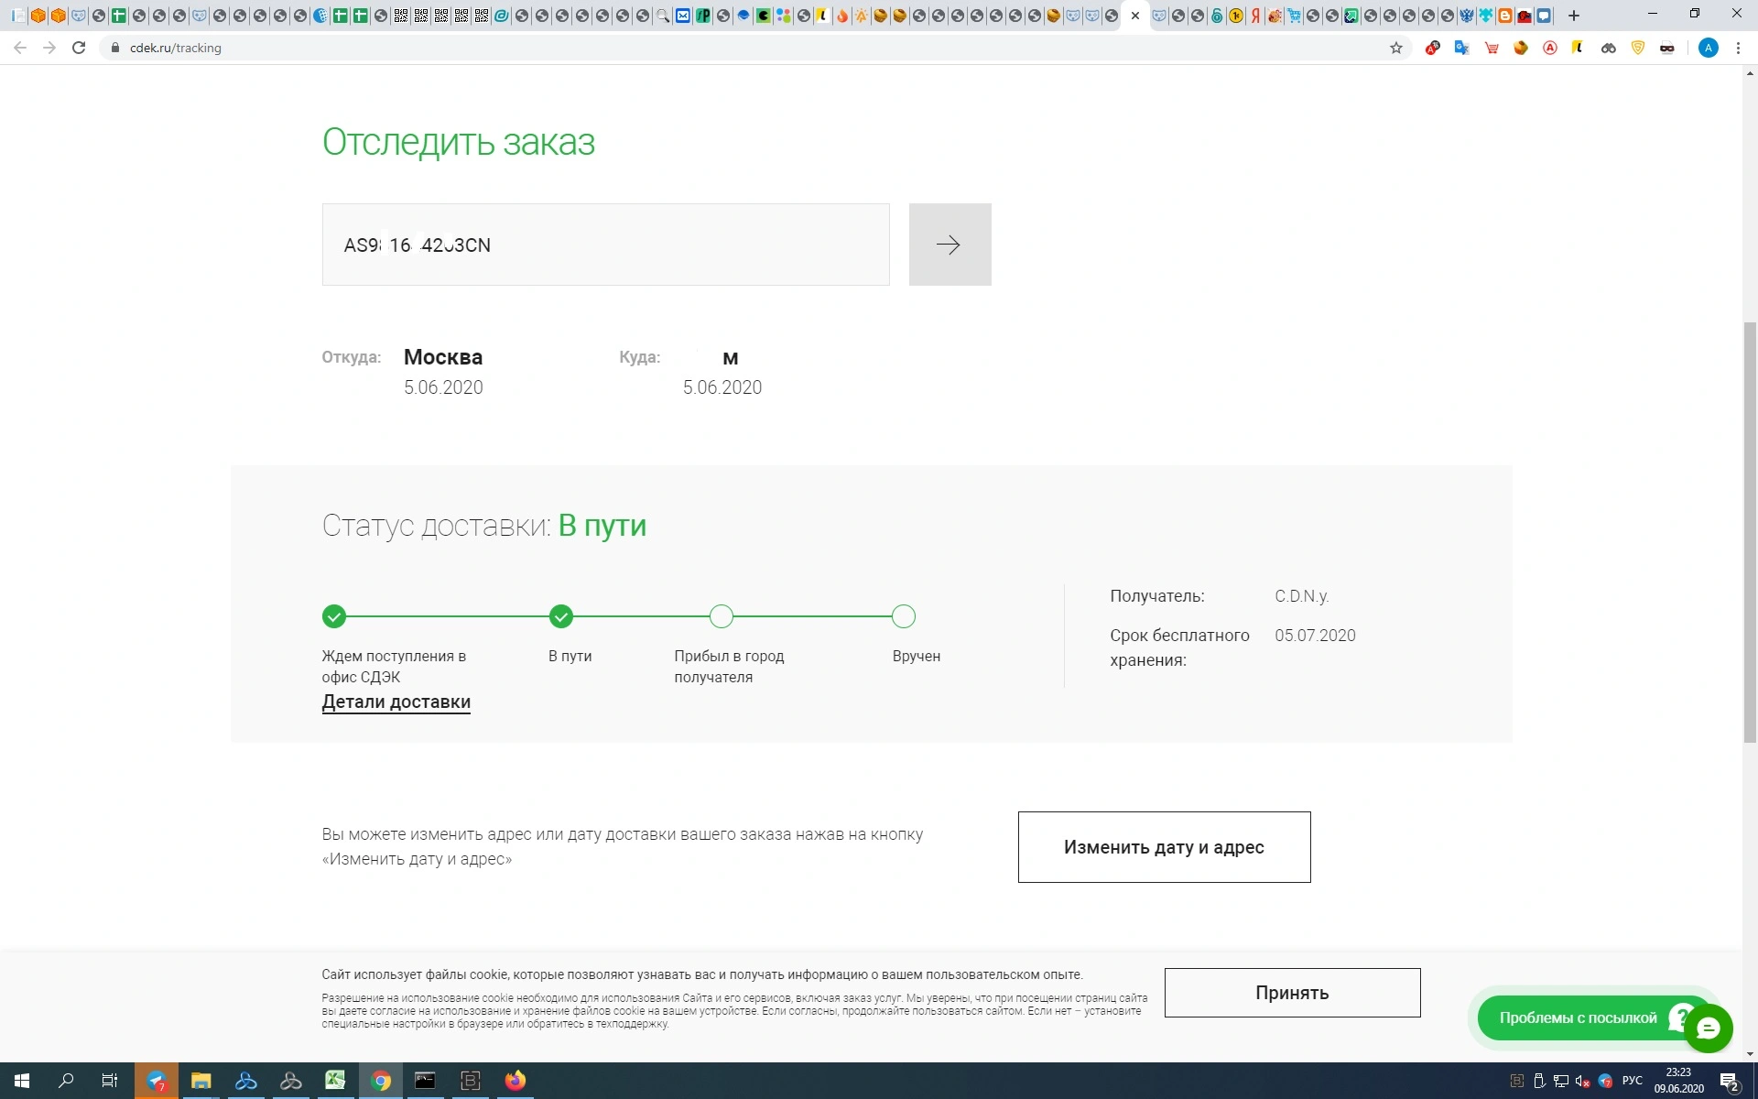Open the command prompt from the taskbar
The width and height of the screenshot is (1758, 1099).
pyautogui.click(x=425, y=1081)
